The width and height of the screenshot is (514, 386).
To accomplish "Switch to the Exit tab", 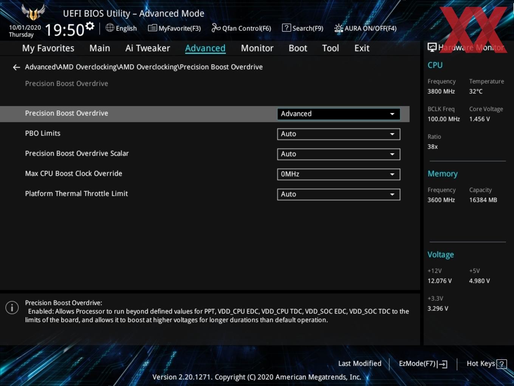I will 362,48.
